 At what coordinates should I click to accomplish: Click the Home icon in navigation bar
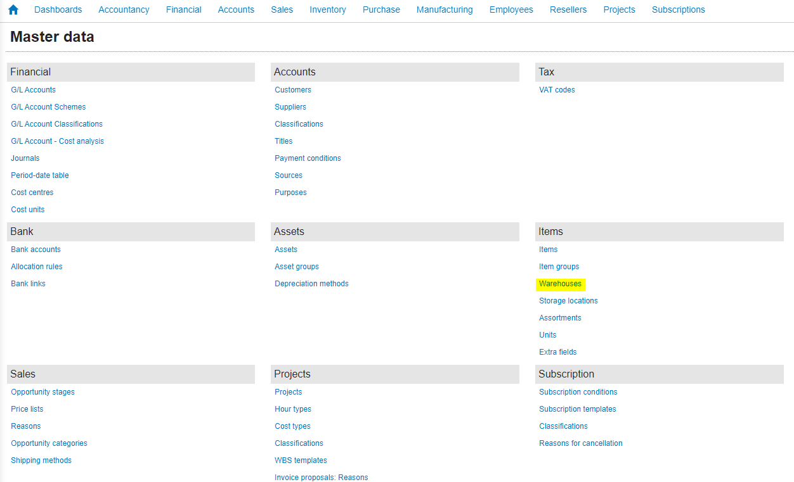coord(13,10)
